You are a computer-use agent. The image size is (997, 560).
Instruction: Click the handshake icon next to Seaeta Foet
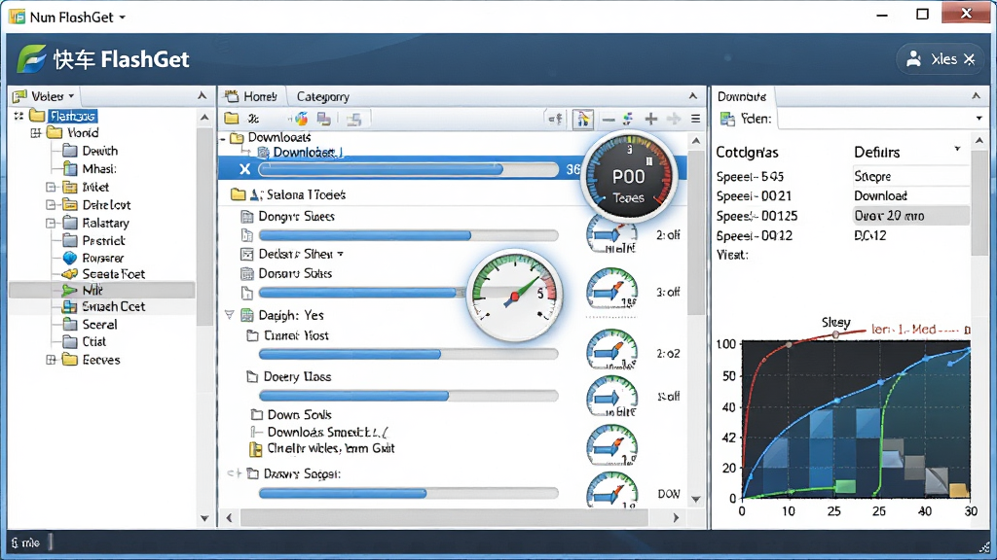pos(69,273)
